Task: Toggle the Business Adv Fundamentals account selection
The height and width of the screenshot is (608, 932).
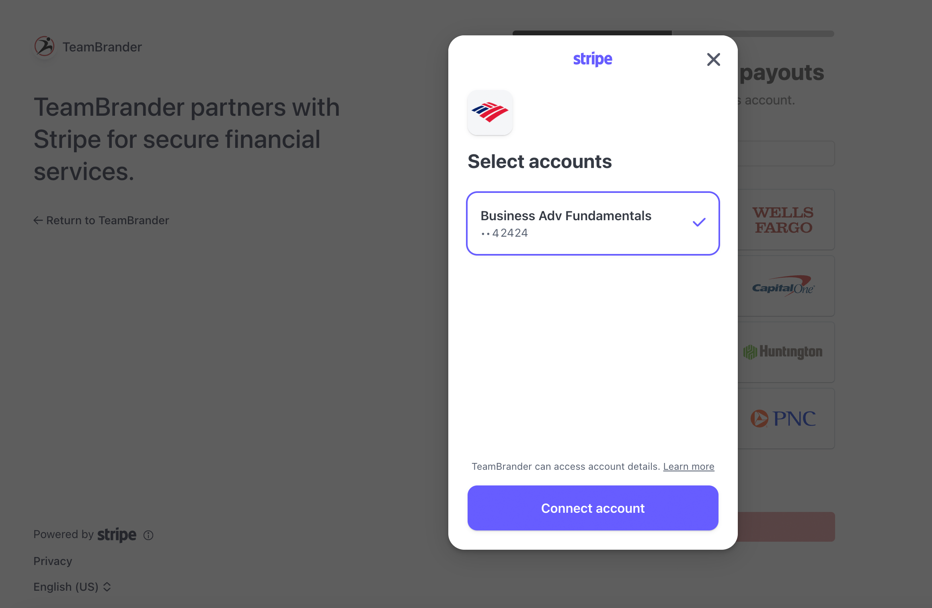Action: (593, 223)
